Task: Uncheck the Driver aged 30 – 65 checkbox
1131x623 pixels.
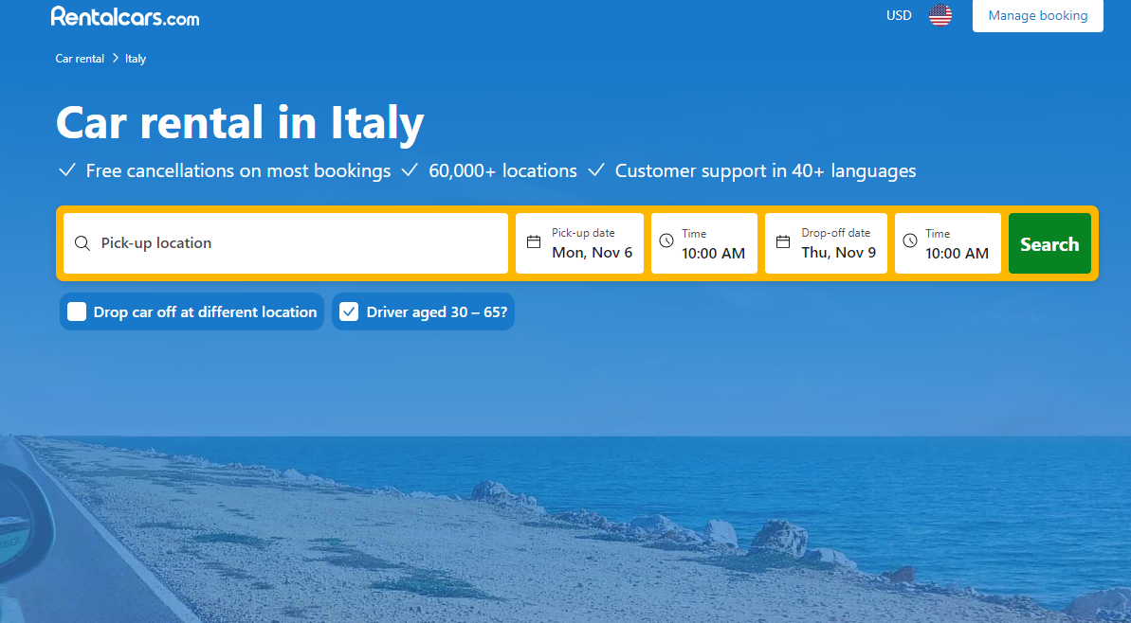Action: (x=349, y=311)
